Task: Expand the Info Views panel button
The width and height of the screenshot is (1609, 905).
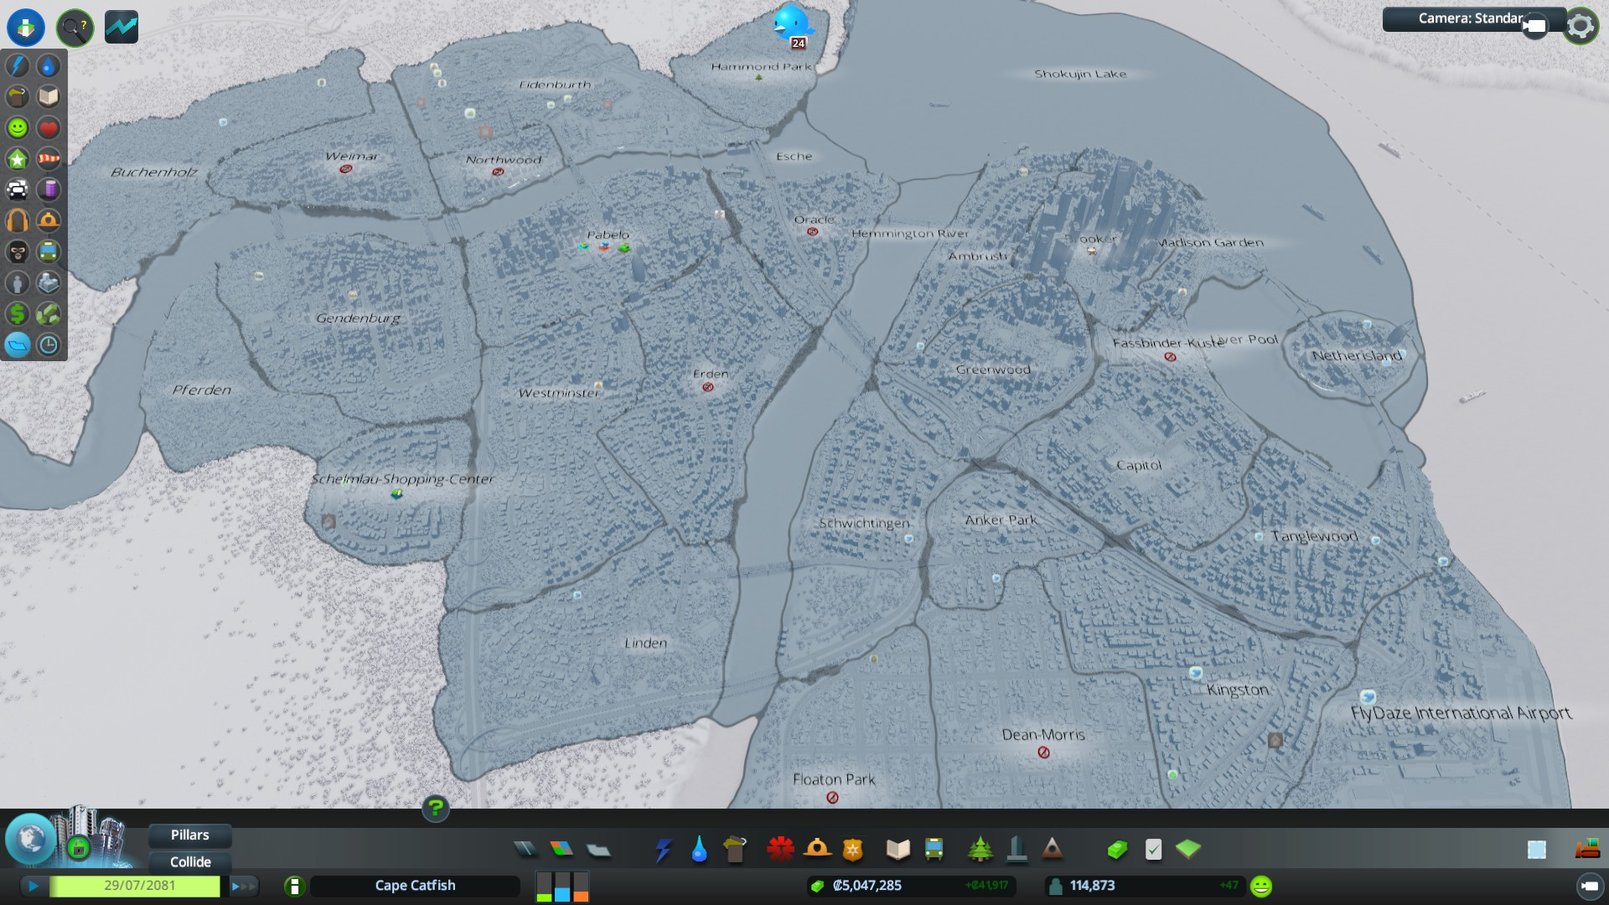Action: 75,28
